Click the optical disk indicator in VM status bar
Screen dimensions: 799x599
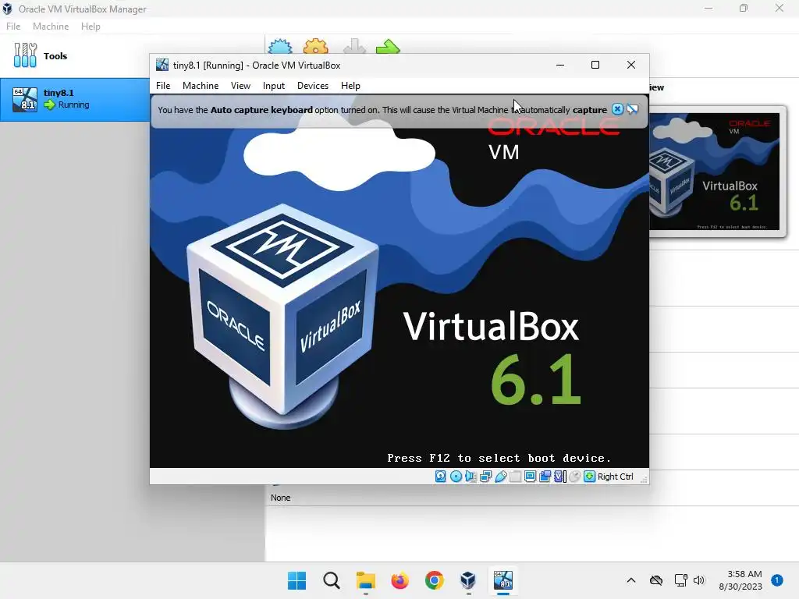tap(456, 477)
